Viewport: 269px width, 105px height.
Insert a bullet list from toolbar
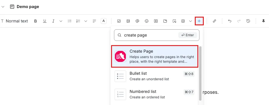tap(70, 21)
